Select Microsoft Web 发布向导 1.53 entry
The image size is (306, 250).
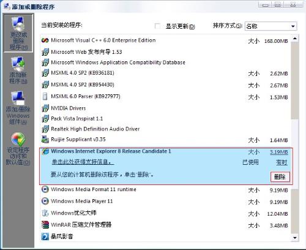pos(86,52)
